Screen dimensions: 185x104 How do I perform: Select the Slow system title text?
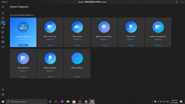tap(77, 37)
